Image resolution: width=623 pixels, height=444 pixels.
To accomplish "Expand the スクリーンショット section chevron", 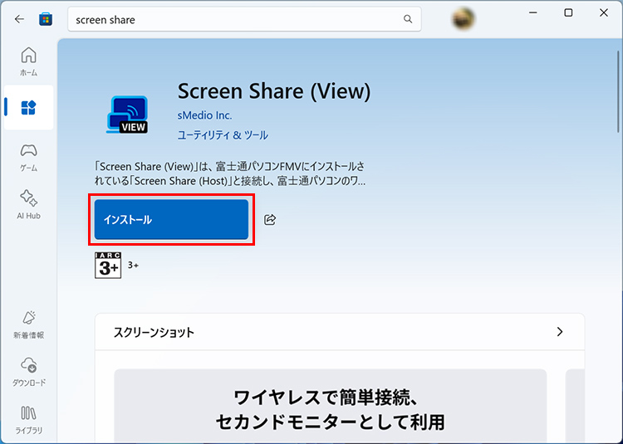I will (560, 332).
